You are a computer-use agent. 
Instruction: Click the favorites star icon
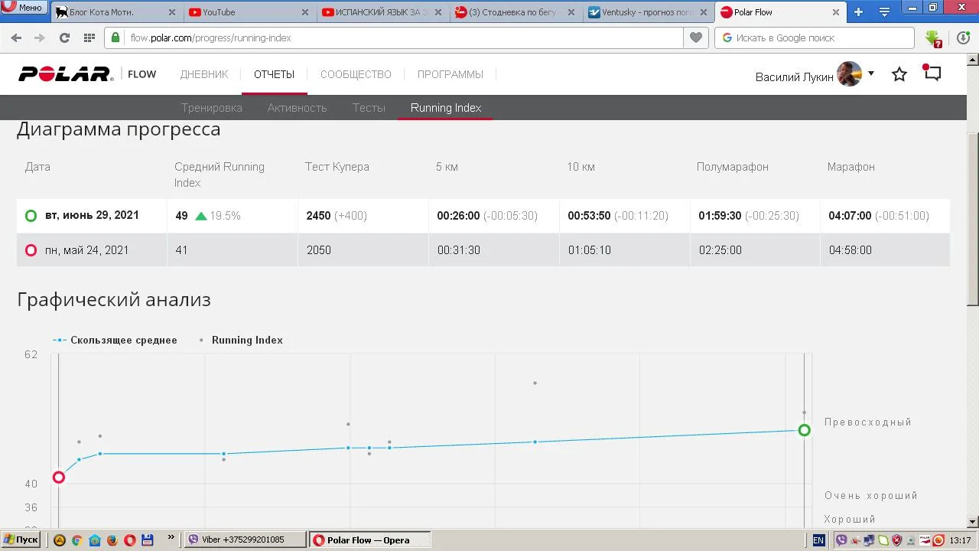pyautogui.click(x=899, y=74)
